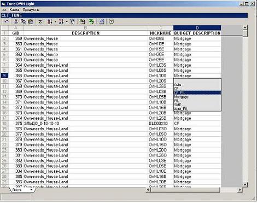Click the DESCRIPTION header cell
Viewport: 257px width, 203px height.
tap(85, 33)
